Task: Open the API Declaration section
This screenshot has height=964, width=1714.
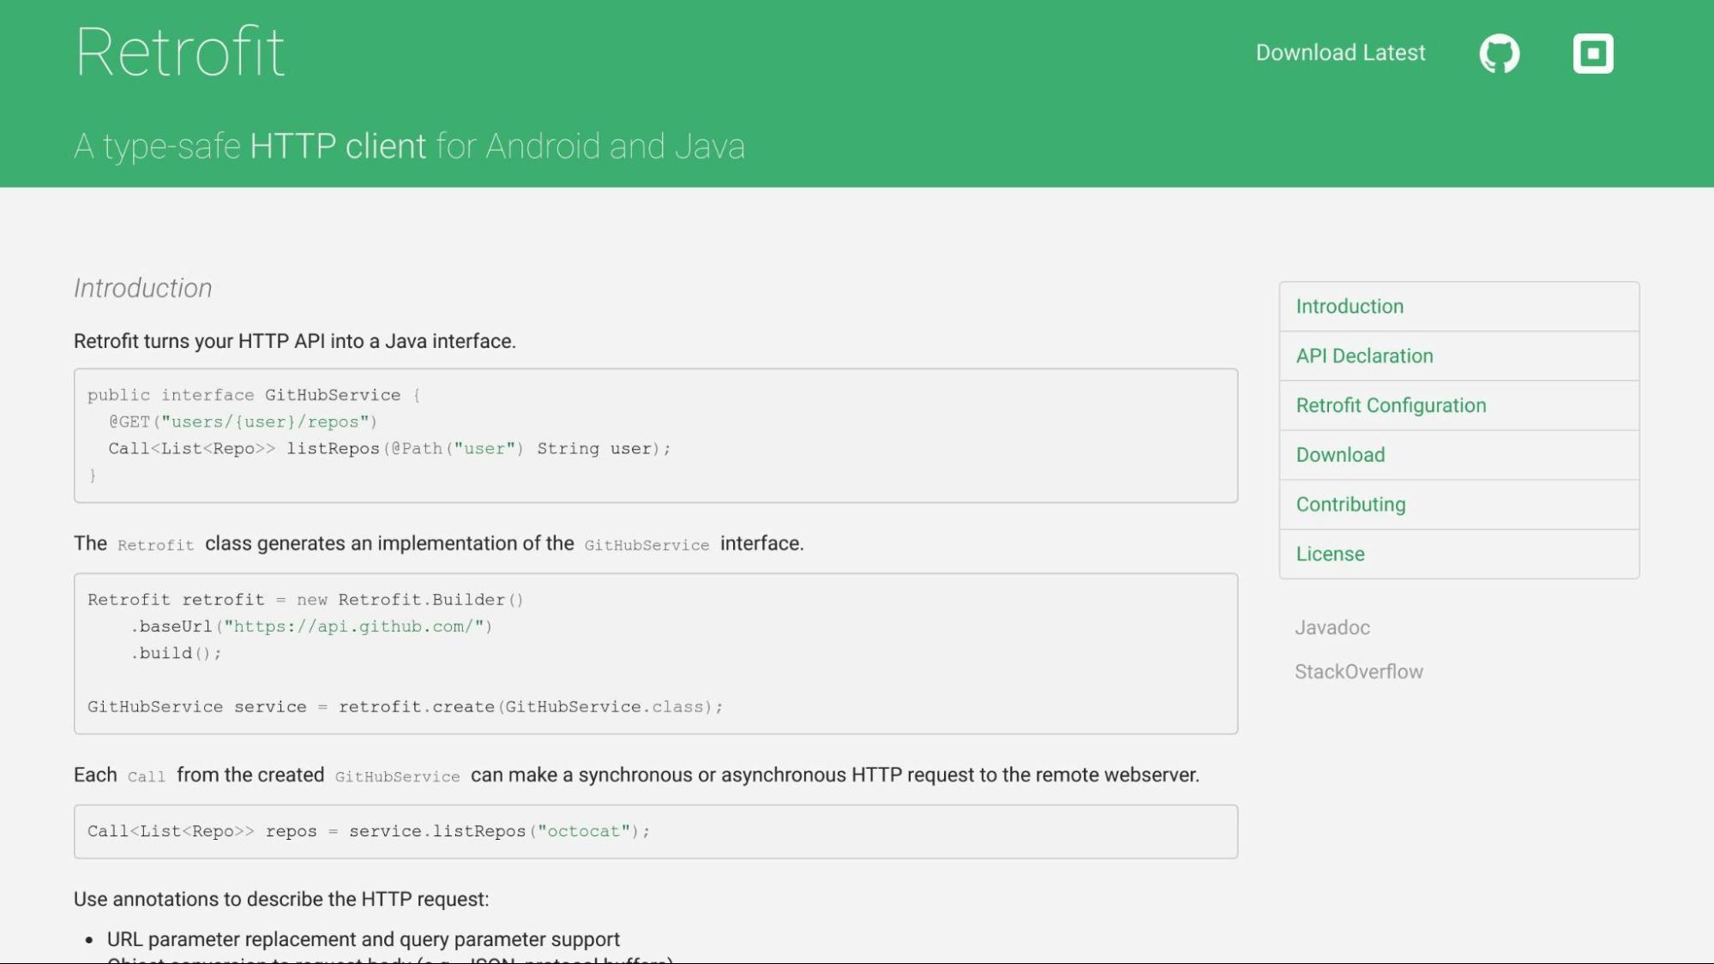Action: coord(1364,356)
